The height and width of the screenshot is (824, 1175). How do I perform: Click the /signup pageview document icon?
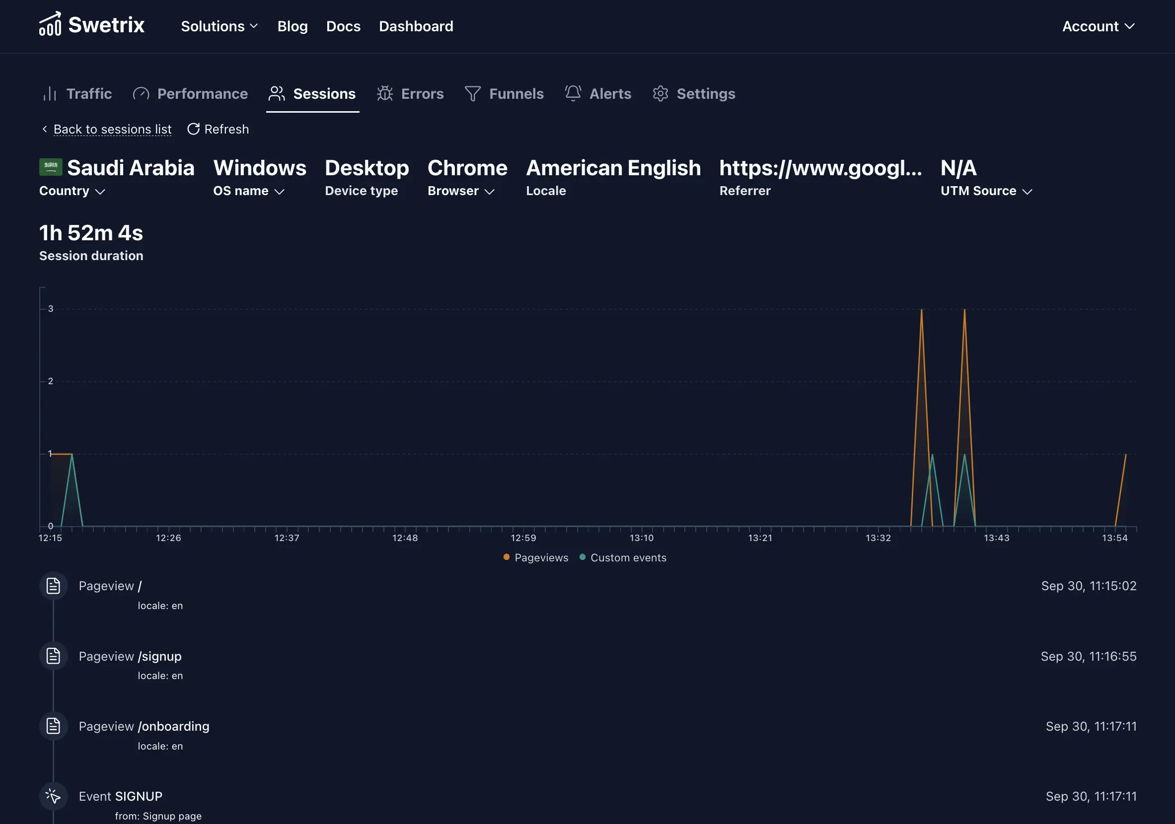point(53,656)
